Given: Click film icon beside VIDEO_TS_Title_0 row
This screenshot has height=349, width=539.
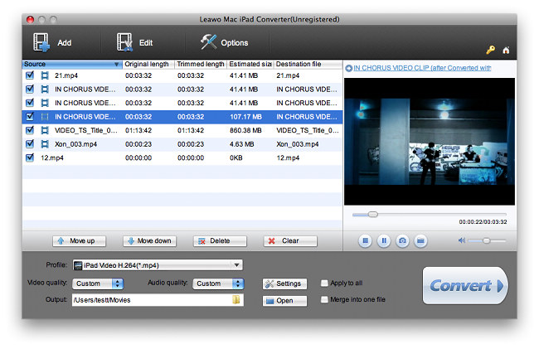Looking at the screenshot, I should pos(45,130).
